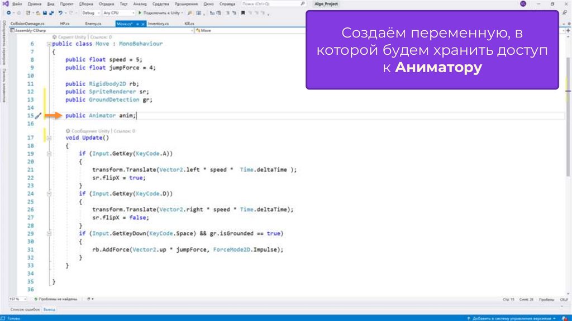Collapse the if block at line 29
Viewport: 572px width, 321px height.
click(49, 234)
